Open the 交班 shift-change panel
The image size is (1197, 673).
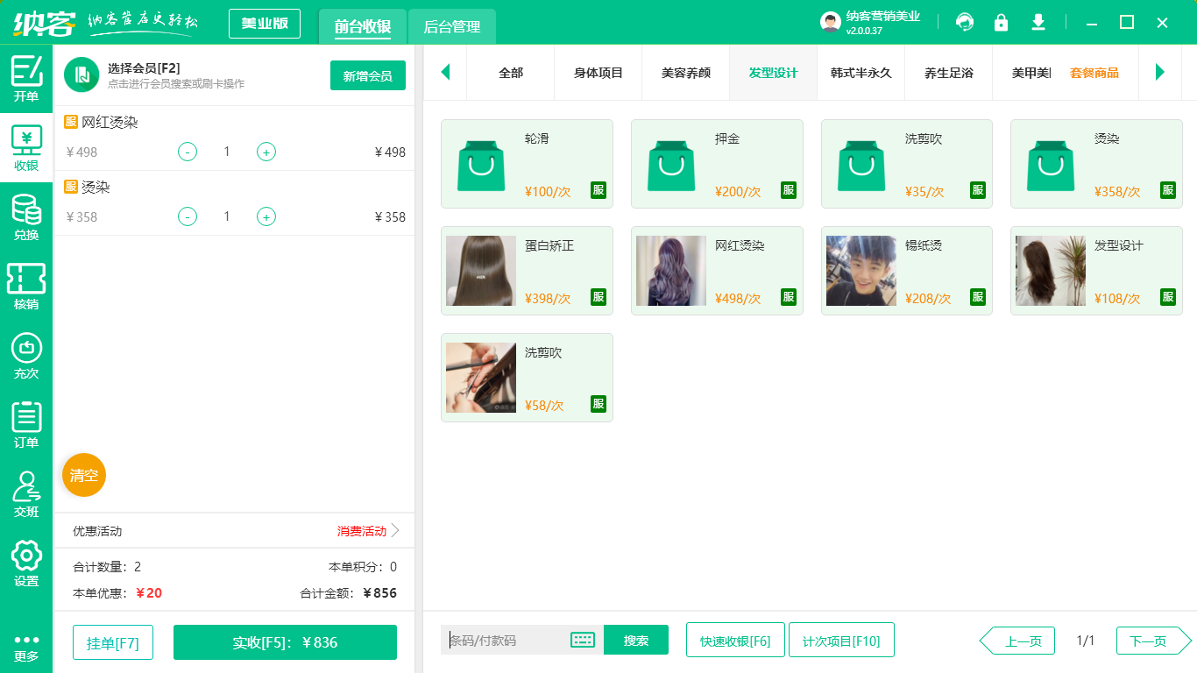point(26,492)
